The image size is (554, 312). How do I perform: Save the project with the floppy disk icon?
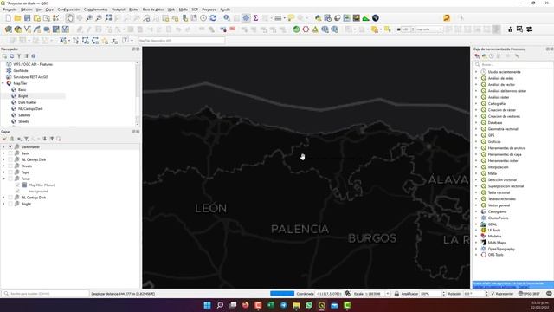27,18
